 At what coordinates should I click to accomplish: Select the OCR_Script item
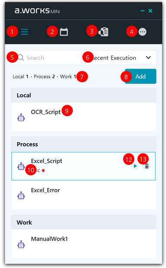[x=83, y=117]
